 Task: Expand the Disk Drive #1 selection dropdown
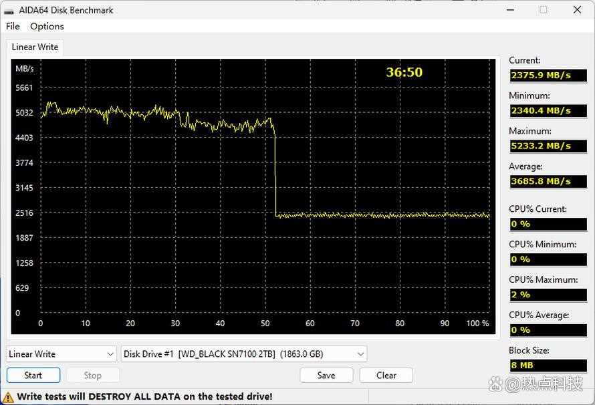coord(244,354)
